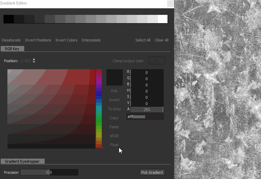261x179 pixels.
Task: Click the V value slider
Action: tap(147, 104)
